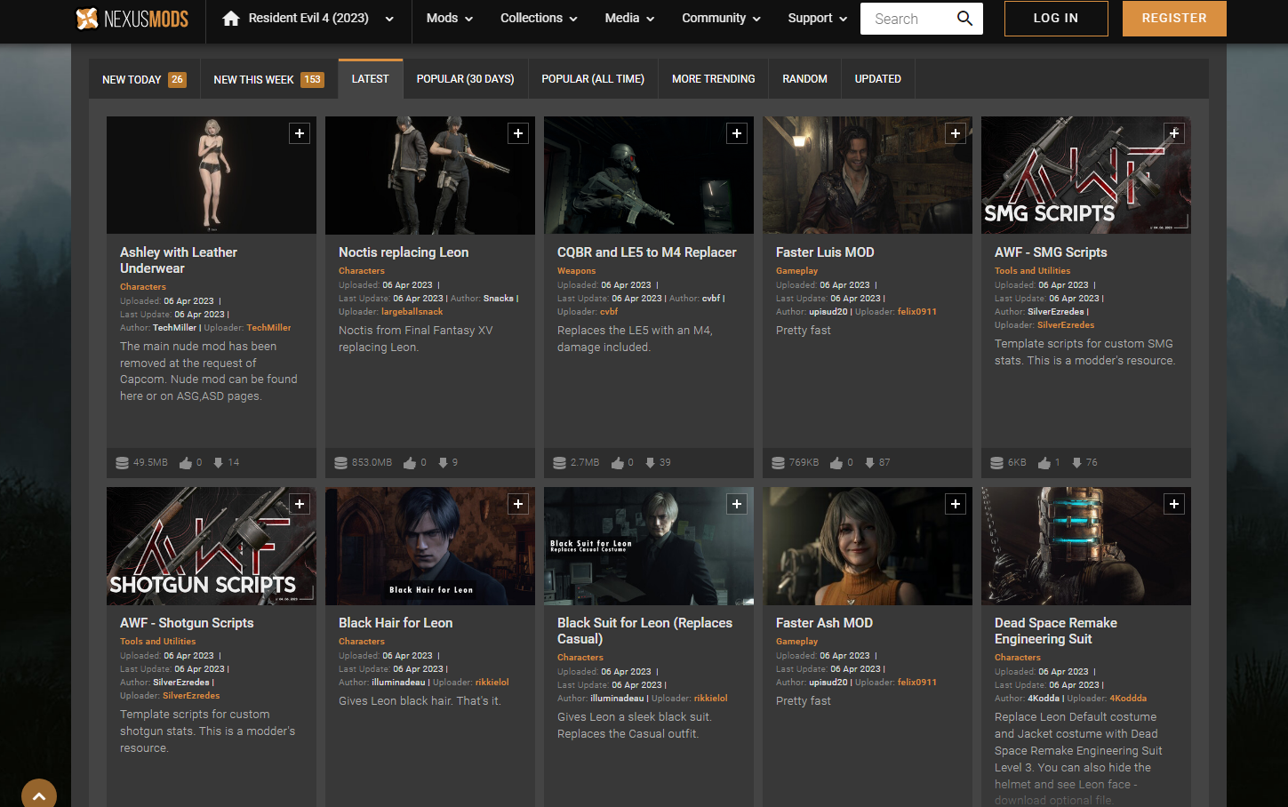This screenshot has width=1288, height=807.
Task: Click plus icon on Black Hair for Leon
Action: [x=518, y=504]
